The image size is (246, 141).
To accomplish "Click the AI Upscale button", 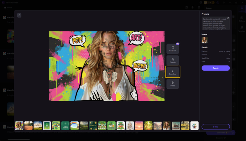I will (173, 49).
